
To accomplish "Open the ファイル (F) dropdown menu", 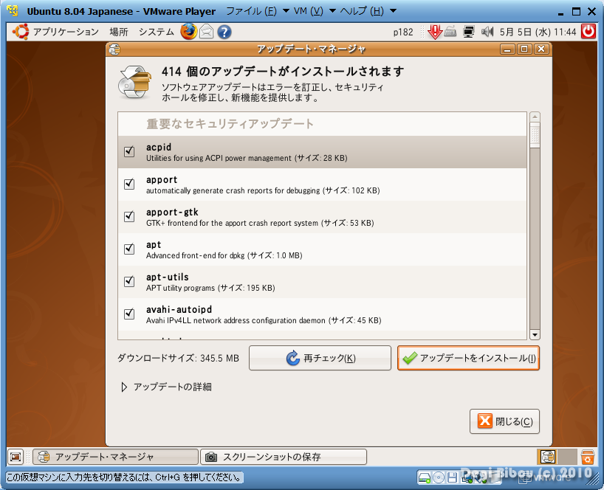I will click(x=257, y=11).
